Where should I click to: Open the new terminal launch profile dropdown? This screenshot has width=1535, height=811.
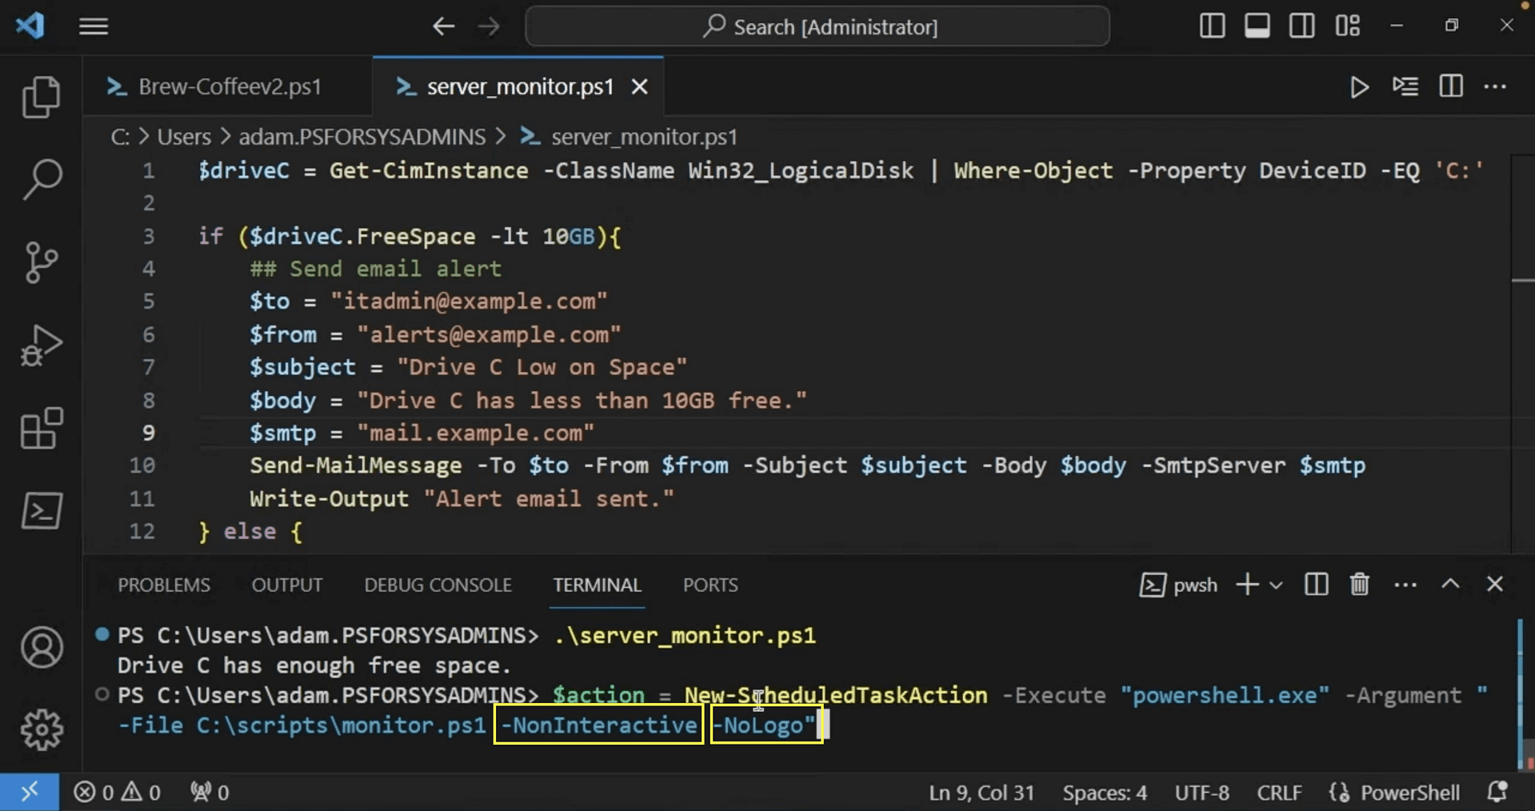pos(1276,585)
